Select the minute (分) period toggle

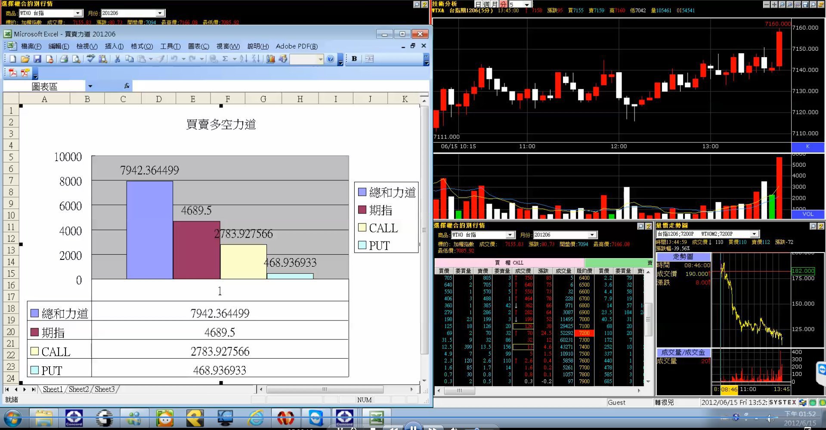[503, 4]
